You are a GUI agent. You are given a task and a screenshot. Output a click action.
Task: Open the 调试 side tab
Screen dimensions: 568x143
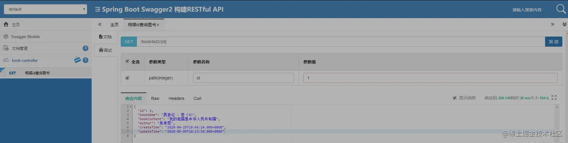click(106, 50)
